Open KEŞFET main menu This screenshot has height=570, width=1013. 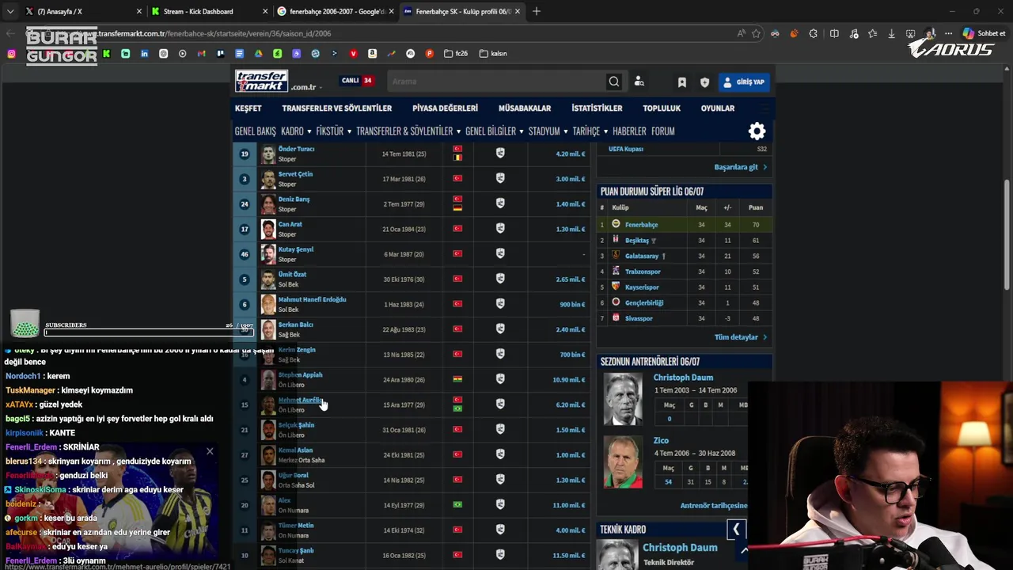[x=248, y=108]
